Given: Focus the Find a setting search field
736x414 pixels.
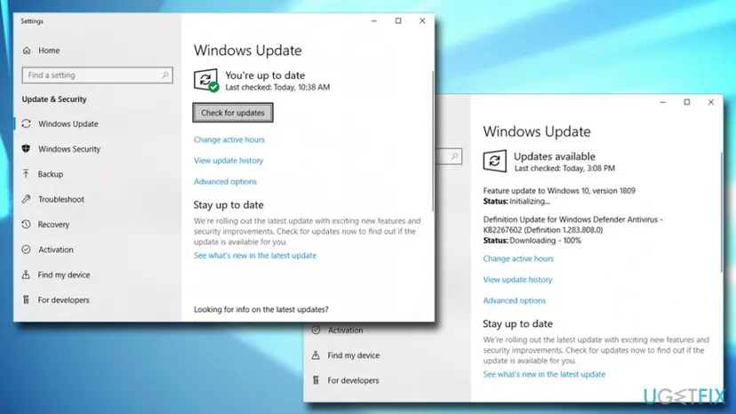Looking at the screenshot, I should click(x=97, y=76).
